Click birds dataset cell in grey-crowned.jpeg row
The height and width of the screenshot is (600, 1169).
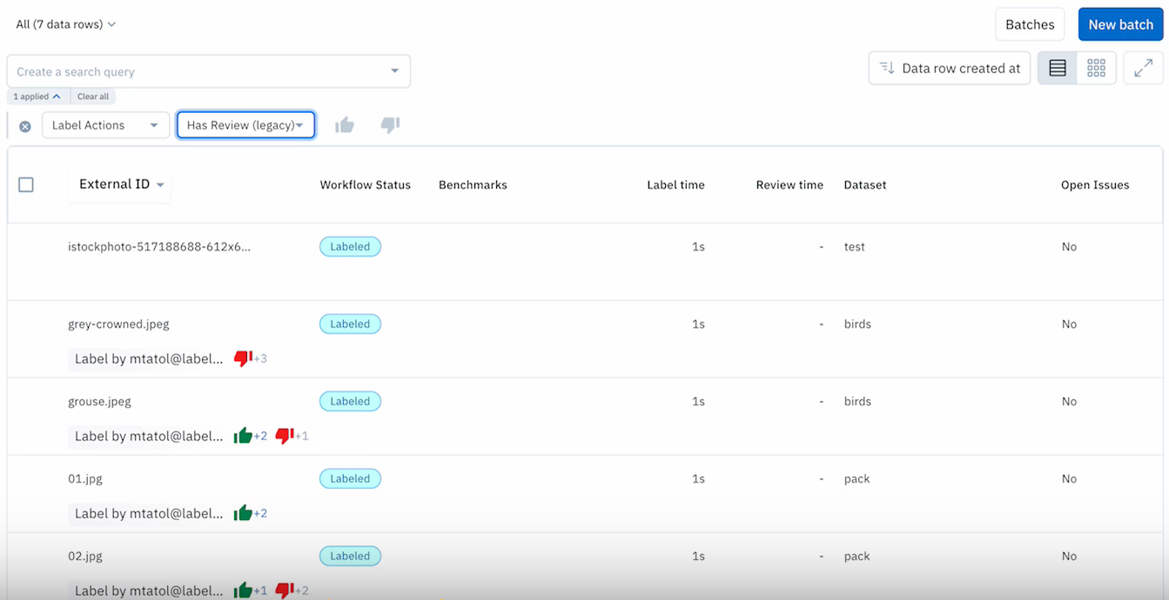[857, 323]
